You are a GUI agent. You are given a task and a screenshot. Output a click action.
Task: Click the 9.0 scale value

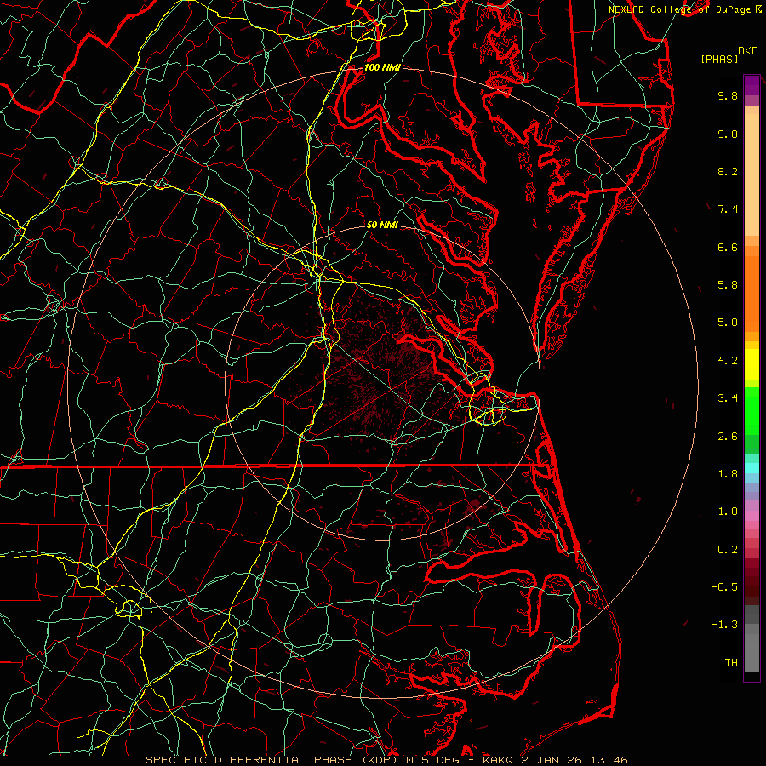[x=728, y=134]
